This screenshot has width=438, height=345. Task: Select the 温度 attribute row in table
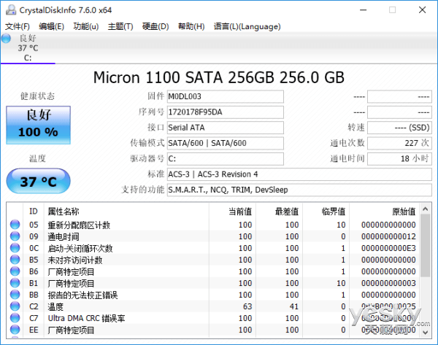[213, 307]
